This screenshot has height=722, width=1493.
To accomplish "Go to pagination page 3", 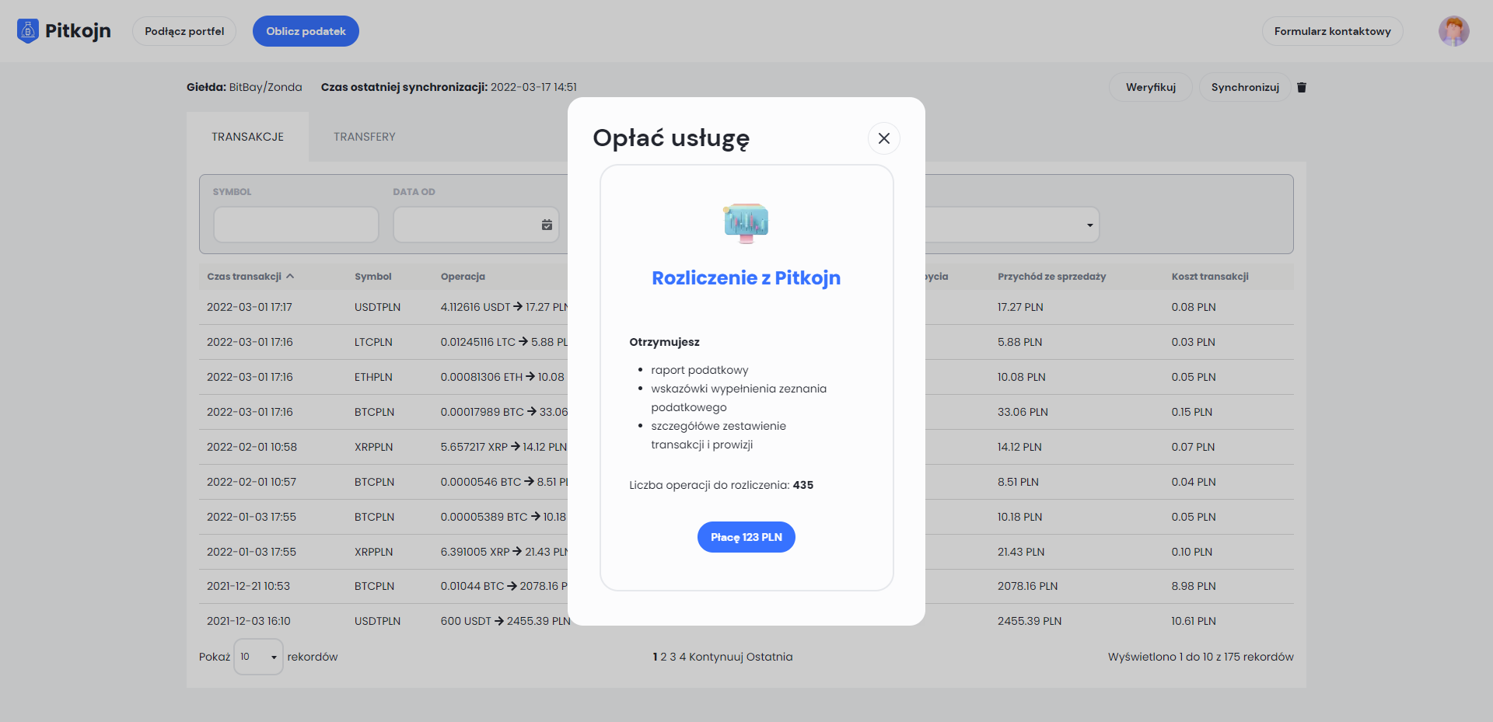I will click(x=673, y=657).
